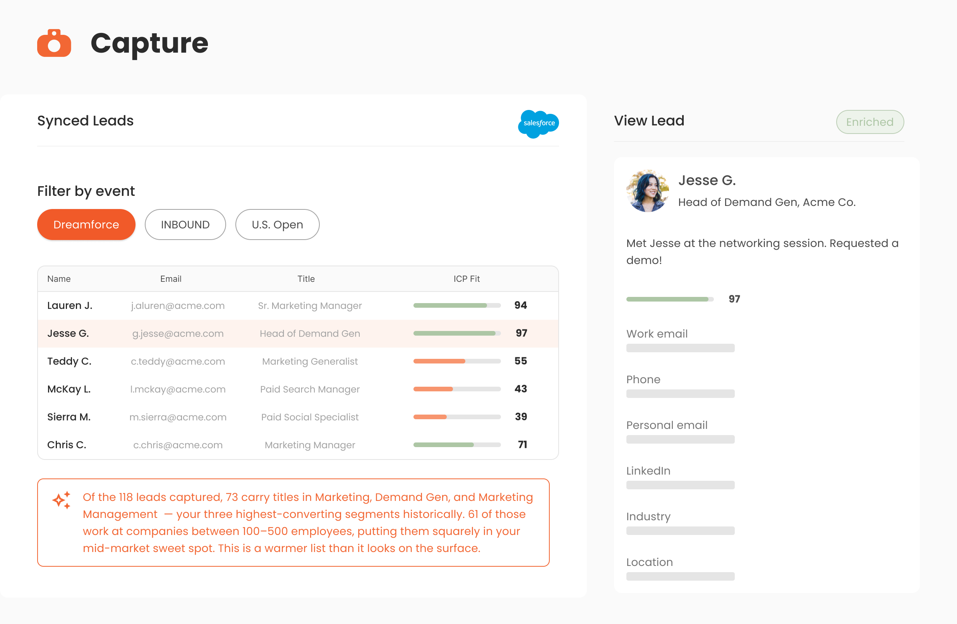Viewport: 957px width, 624px height.
Task: Select the Lauren J. lead row
Action: 298,305
